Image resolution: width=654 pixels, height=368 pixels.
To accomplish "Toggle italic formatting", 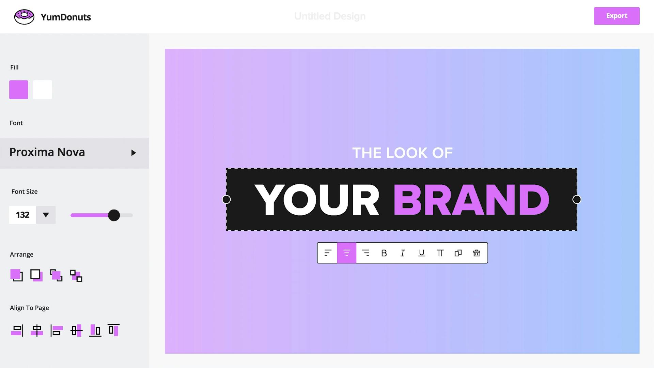I will click(x=403, y=253).
